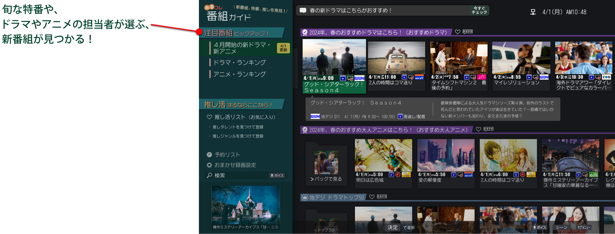
Task: Open the マイレゾリューション drama thumbnail
Action: pyautogui.click(x=521, y=58)
